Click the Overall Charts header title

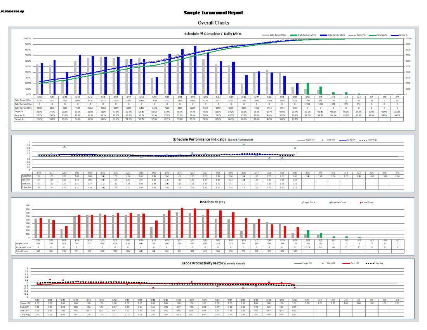tap(213, 23)
